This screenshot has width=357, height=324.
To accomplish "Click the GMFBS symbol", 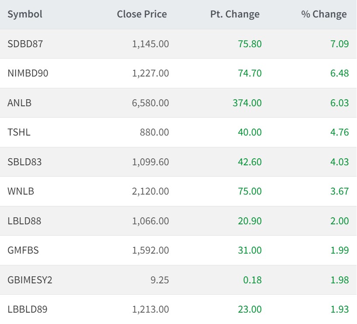I will 23,250.
